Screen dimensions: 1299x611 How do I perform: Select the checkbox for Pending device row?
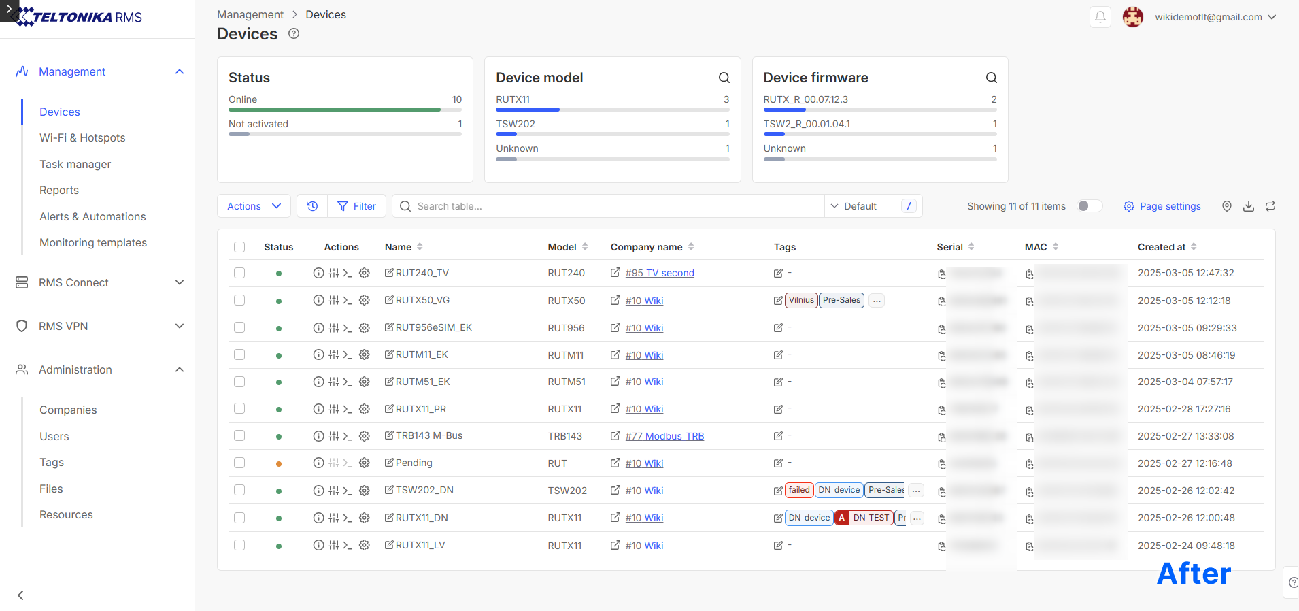[239, 463]
